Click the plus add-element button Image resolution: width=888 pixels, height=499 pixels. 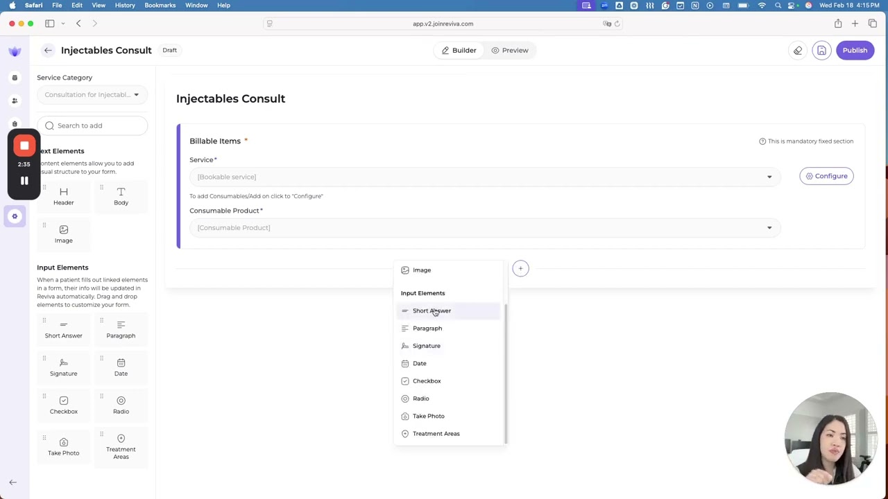click(x=520, y=268)
